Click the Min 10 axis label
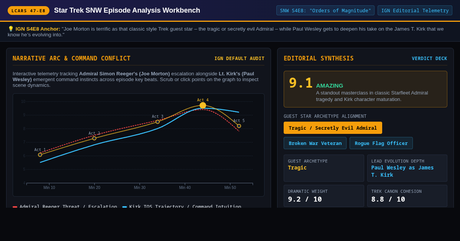The height and width of the screenshot is (241, 460). point(49,187)
